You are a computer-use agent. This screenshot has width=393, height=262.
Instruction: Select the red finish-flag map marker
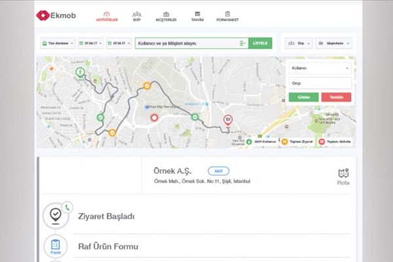point(227,120)
